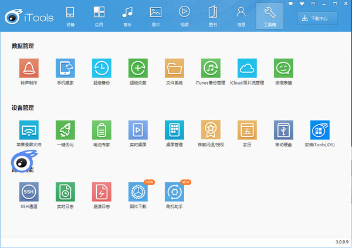Go to the 照片 photos tab

pyautogui.click(x=155, y=16)
